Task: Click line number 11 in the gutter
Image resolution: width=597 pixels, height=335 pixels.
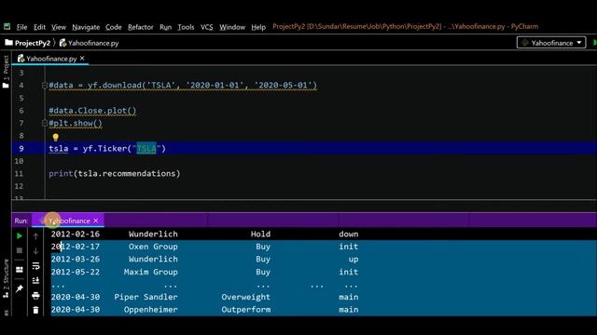Action: [x=19, y=174]
